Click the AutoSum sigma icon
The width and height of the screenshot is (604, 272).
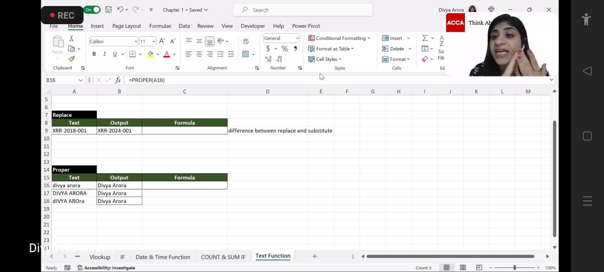[x=425, y=38]
